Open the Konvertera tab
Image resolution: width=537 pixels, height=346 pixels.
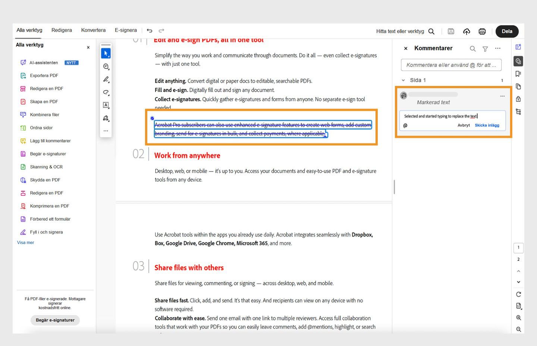coord(93,30)
